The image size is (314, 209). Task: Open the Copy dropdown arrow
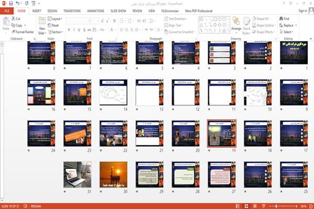(25, 26)
